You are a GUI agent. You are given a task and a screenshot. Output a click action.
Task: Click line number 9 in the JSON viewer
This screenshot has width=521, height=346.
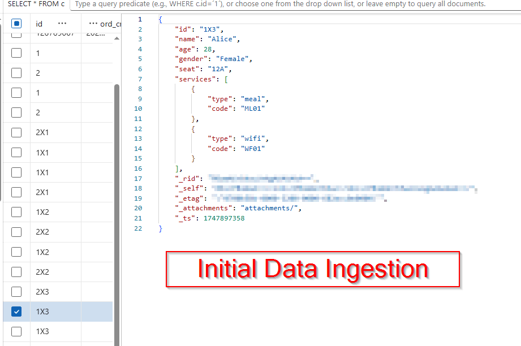139,98
